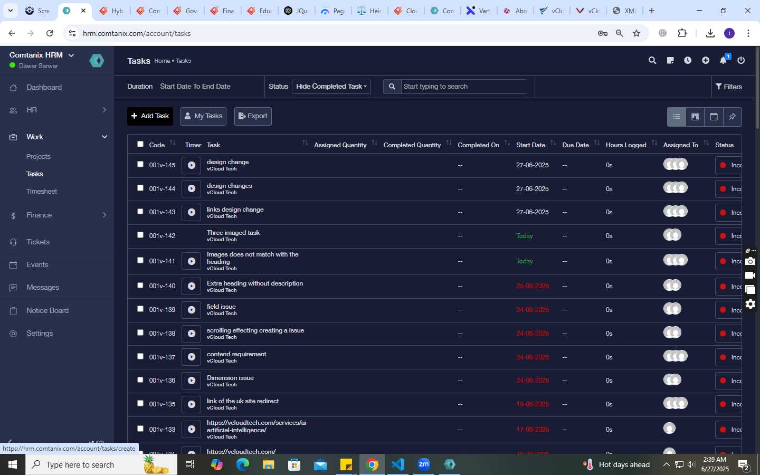760x475 pixels.
Task: Click assigned avatars for task 001v-143
Action: click(x=676, y=212)
